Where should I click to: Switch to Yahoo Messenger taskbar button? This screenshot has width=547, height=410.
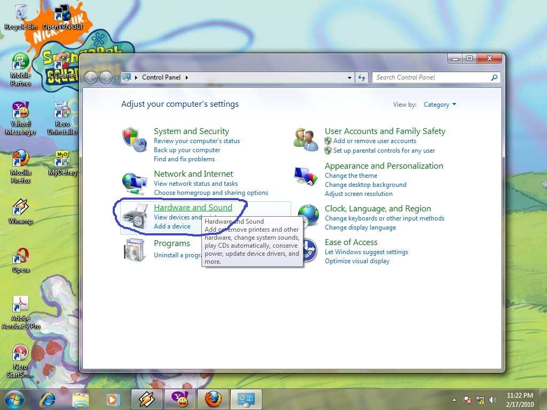click(x=179, y=399)
